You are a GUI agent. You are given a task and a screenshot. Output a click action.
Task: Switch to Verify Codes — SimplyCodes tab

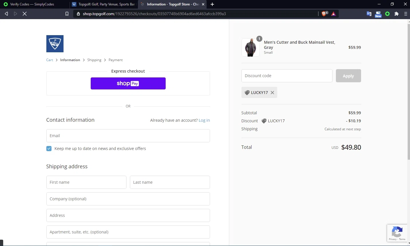coord(35,4)
